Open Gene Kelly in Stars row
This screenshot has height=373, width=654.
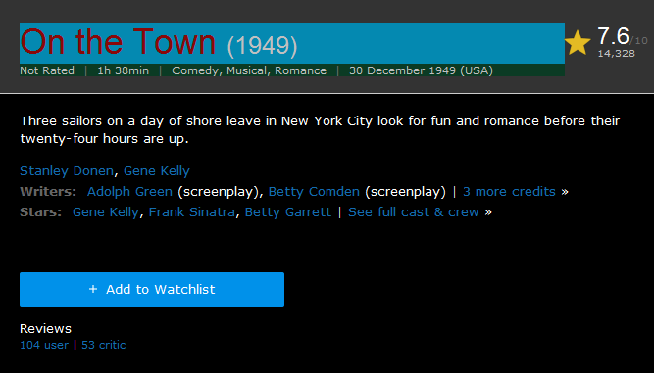(106, 211)
